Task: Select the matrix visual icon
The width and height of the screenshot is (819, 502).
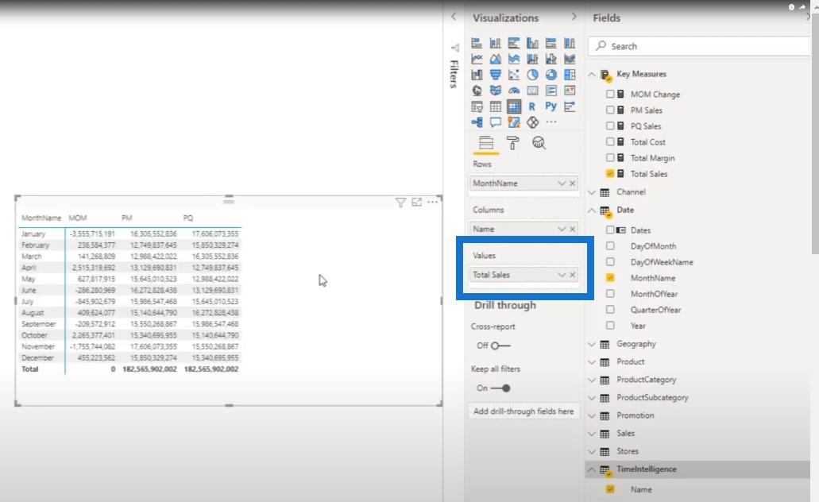Action: (x=514, y=106)
